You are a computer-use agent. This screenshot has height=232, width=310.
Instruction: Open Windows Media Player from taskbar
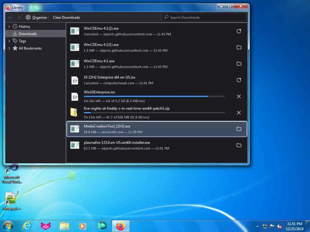pos(82,226)
